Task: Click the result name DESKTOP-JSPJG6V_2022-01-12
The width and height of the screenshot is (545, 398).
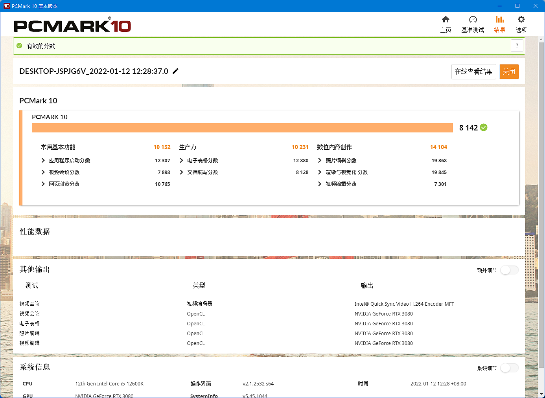Action: tap(94, 71)
